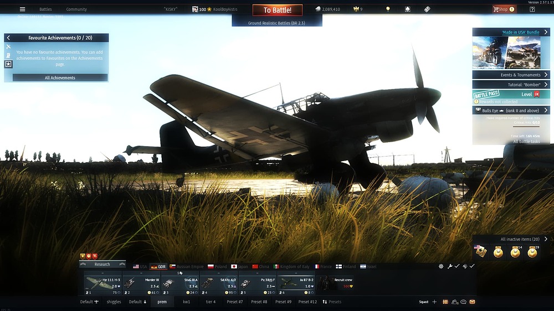Open the help question mark icon
The height and width of the screenshot is (311, 554).
pos(532,9)
